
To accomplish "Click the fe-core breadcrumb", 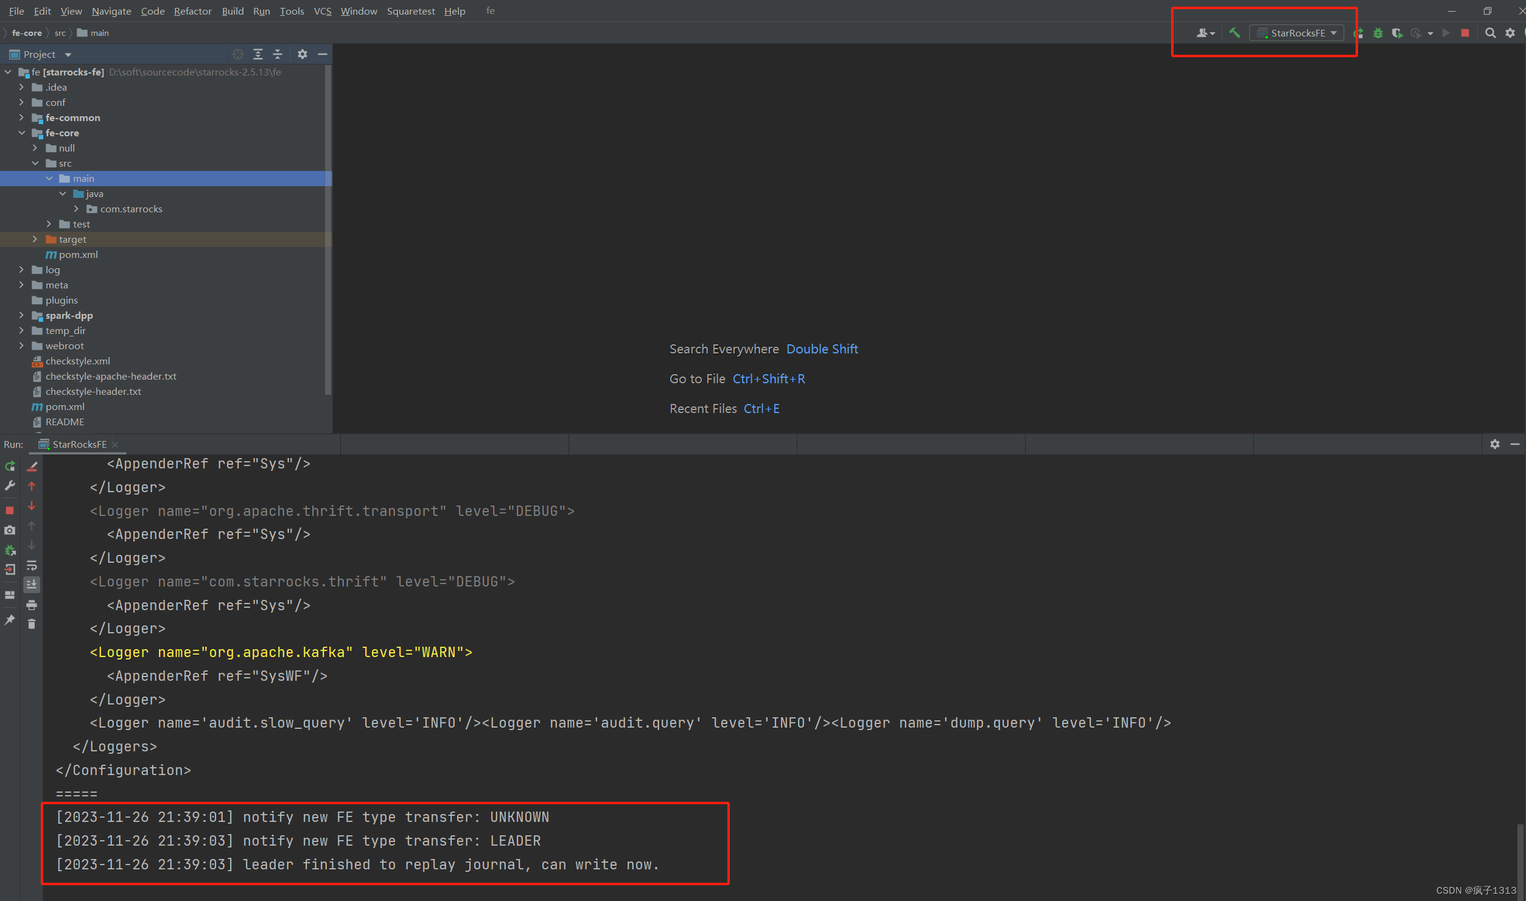I will coord(27,33).
